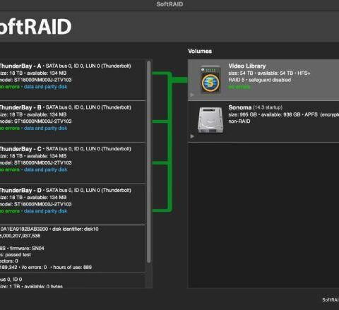The width and height of the screenshot is (339, 310).
Task: Select the ThunderBay - B disk tile
Action: (x=73, y=121)
